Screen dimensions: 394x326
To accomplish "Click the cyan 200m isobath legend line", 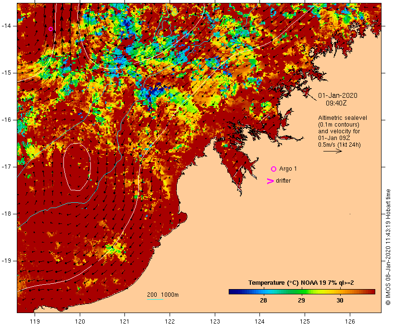I will (x=155, y=300).
